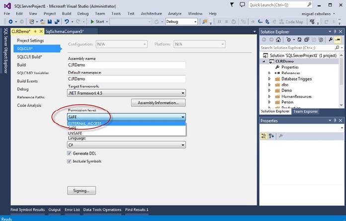This screenshot has width=346, height=221.
Task: Click the Signing button
Action: pos(82,191)
